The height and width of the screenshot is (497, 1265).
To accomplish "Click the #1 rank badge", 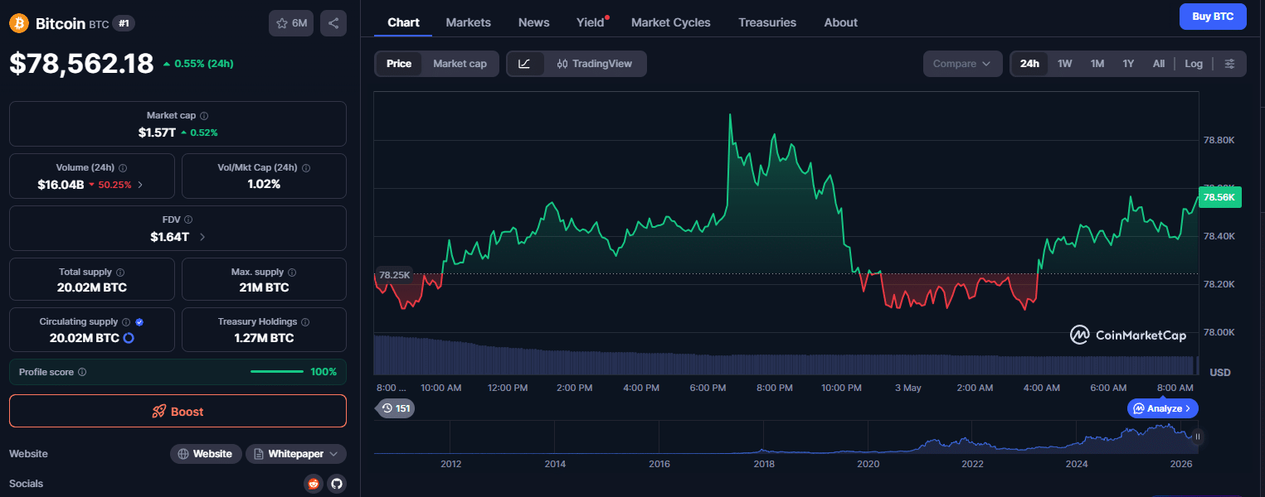I will (x=124, y=23).
